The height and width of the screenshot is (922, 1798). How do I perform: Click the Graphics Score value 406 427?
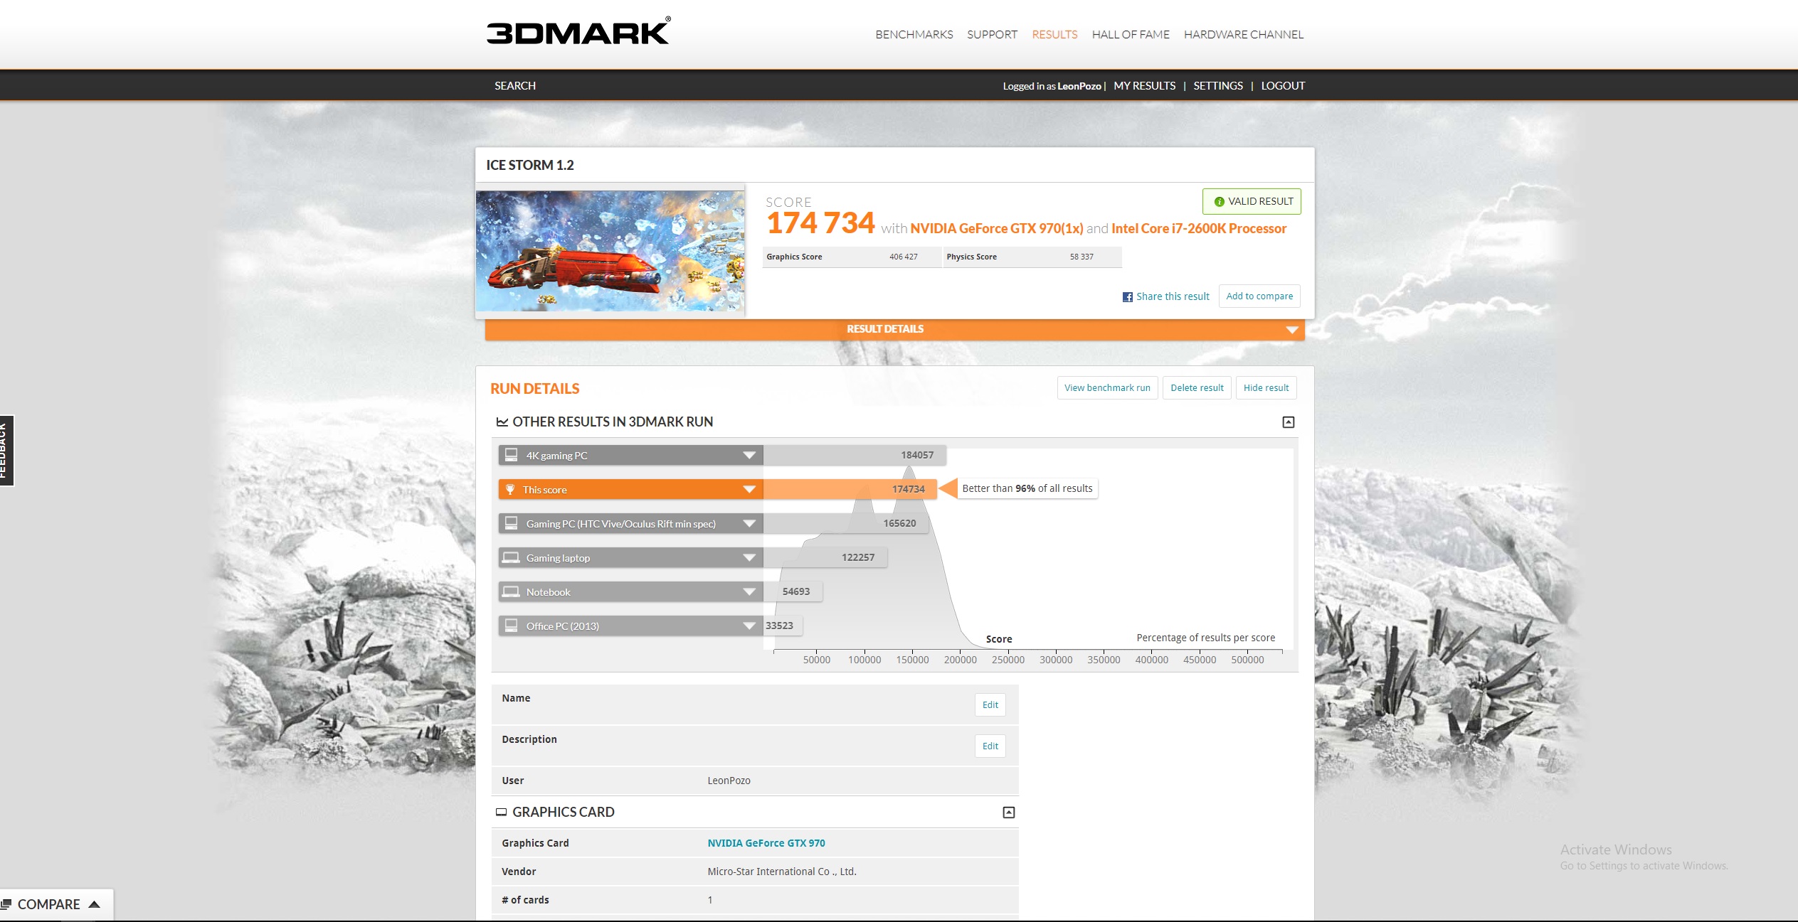[903, 257]
